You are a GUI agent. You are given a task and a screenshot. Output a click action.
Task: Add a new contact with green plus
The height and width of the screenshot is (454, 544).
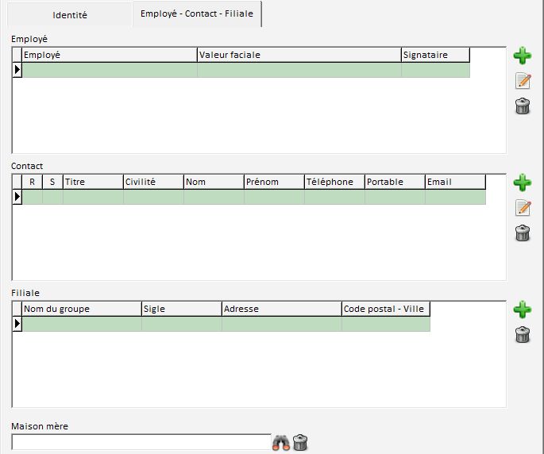(x=522, y=183)
